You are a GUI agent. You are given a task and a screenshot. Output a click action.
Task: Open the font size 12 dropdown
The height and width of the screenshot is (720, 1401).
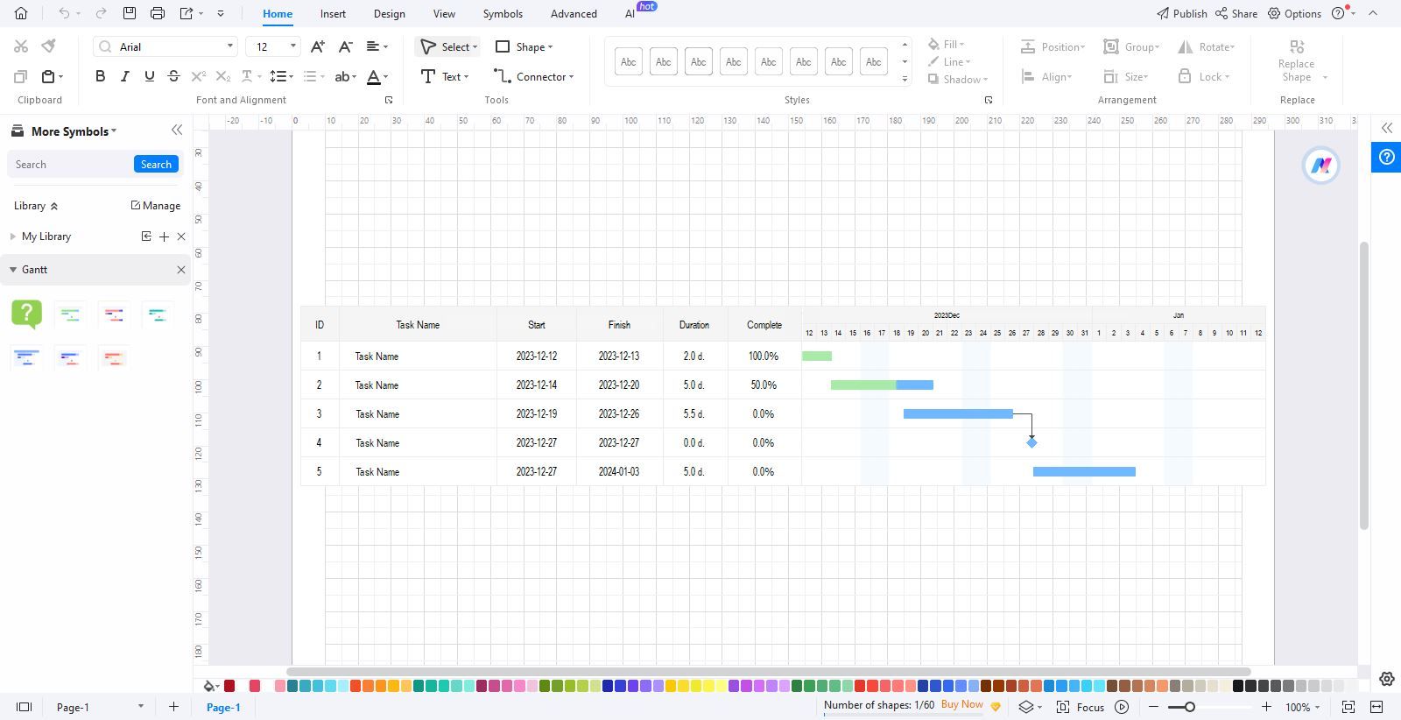click(292, 46)
